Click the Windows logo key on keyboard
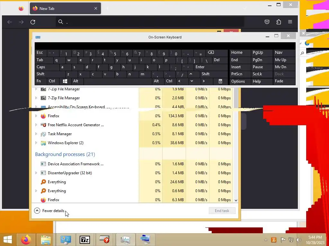 pos(65,81)
